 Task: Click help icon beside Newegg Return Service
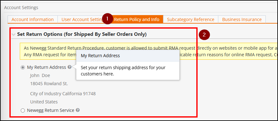(x=78, y=110)
